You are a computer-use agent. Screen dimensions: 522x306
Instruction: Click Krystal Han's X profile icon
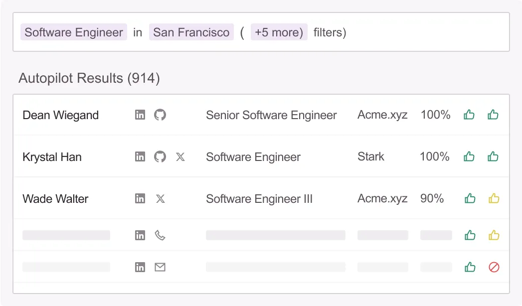coord(180,156)
